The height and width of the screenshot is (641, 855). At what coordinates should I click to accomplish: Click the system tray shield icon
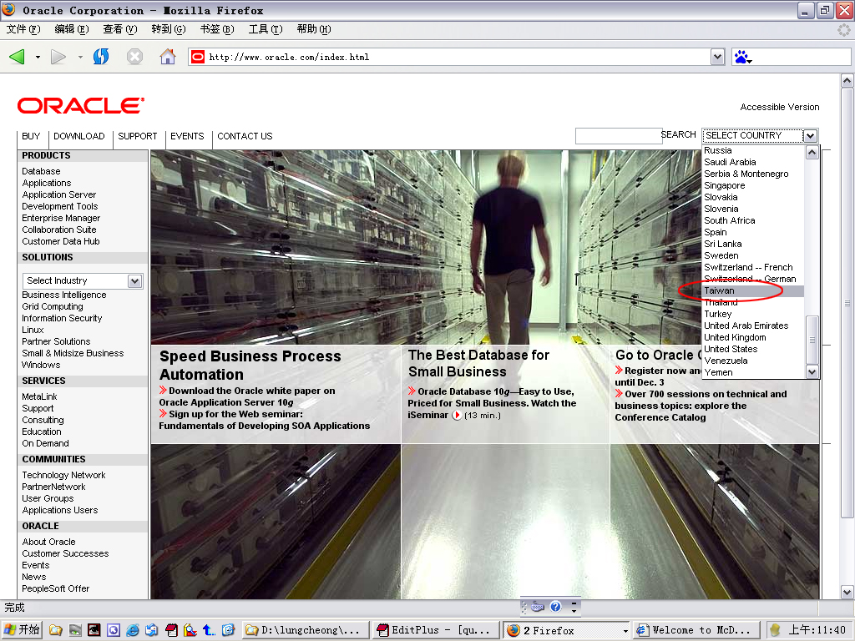775,631
